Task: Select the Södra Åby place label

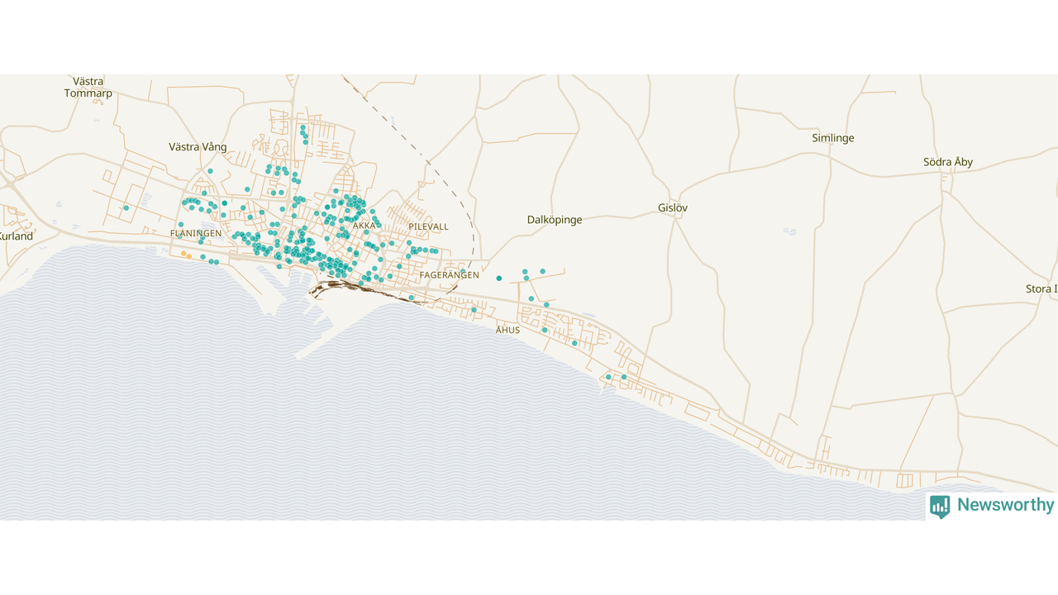Action: tap(948, 162)
